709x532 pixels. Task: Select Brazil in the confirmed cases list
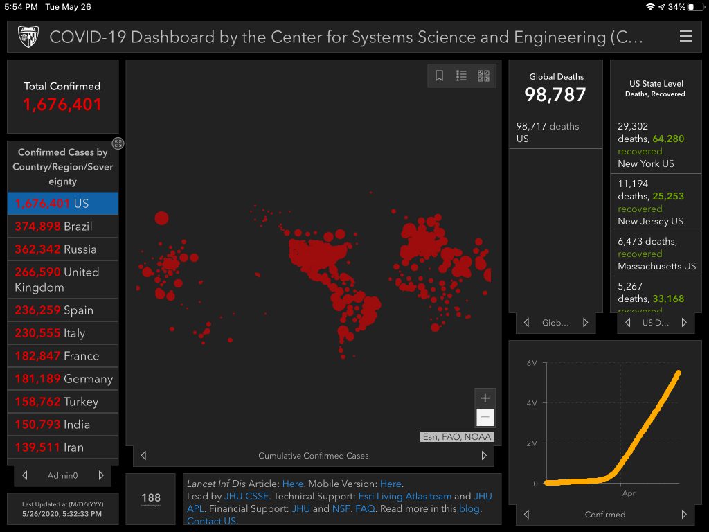click(62, 227)
